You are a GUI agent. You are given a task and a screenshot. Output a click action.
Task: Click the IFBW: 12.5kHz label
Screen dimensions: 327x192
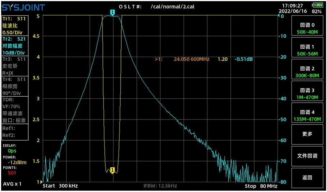160,186
